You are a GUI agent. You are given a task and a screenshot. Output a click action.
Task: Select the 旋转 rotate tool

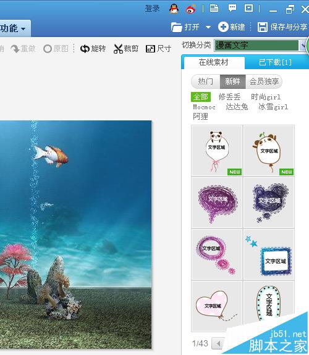93,48
